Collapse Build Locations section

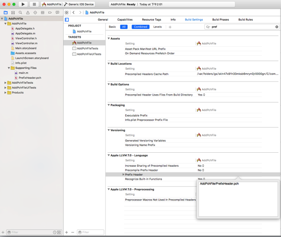point(109,63)
